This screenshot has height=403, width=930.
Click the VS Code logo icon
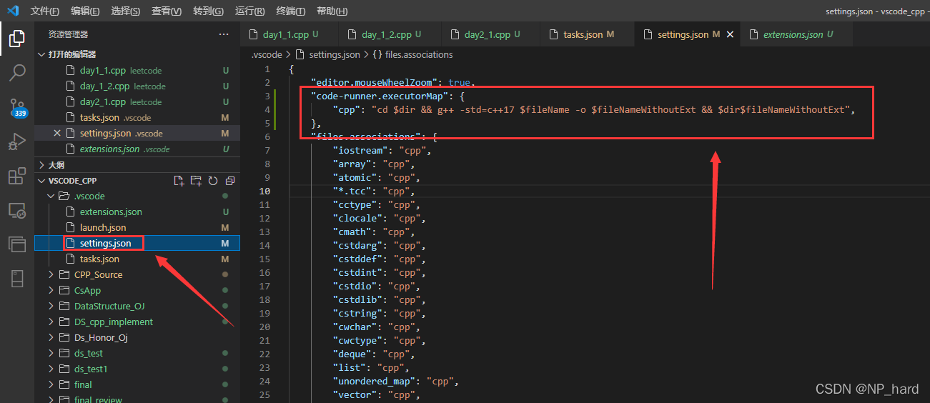(x=12, y=11)
